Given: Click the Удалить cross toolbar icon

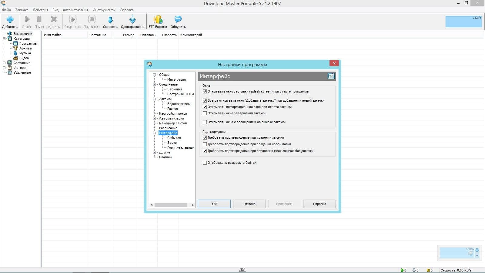Looking at the screenshot, I should [54, 19].
